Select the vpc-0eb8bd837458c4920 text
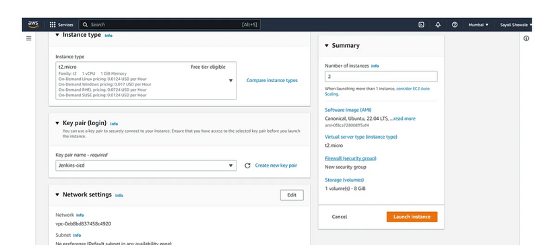Image resolution: width=539 pixels, height=245 pixels. coord(83,223)
